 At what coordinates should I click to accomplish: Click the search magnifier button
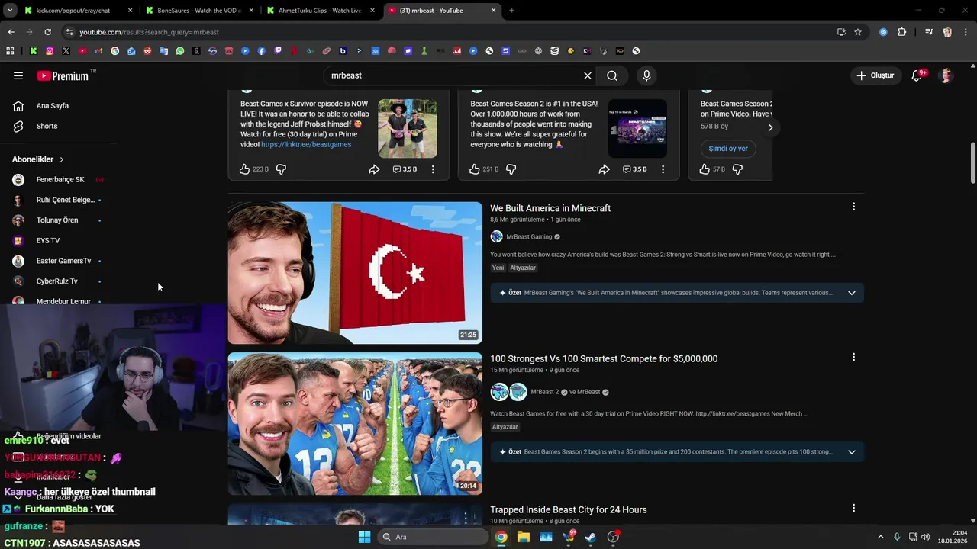[x=612, y=75]
